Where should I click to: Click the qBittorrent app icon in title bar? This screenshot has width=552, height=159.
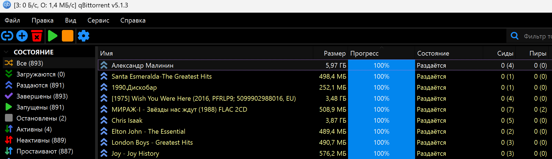(7, 5)
